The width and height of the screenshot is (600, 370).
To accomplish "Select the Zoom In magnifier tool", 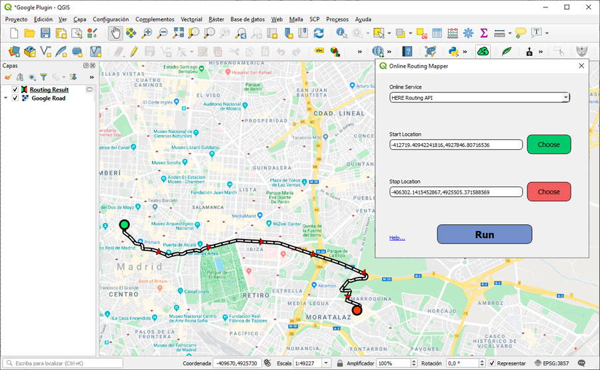I will (x=147, y=33).
